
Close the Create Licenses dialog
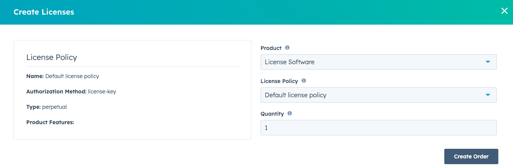pos(504,11)
